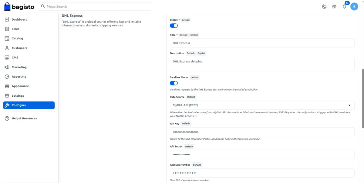Click 'Your DHL Express account number.' hint
Viewport: 364px width, 183px height.
pos(190,180)
